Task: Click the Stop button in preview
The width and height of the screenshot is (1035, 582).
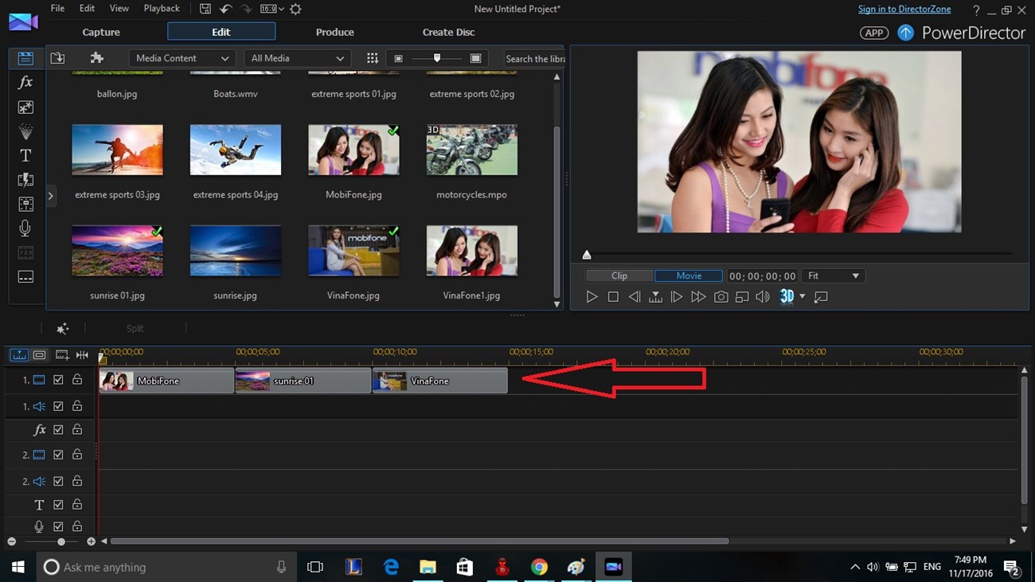Action: point(613,297)
